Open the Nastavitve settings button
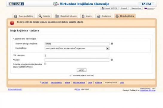 (x=136, y=8)
